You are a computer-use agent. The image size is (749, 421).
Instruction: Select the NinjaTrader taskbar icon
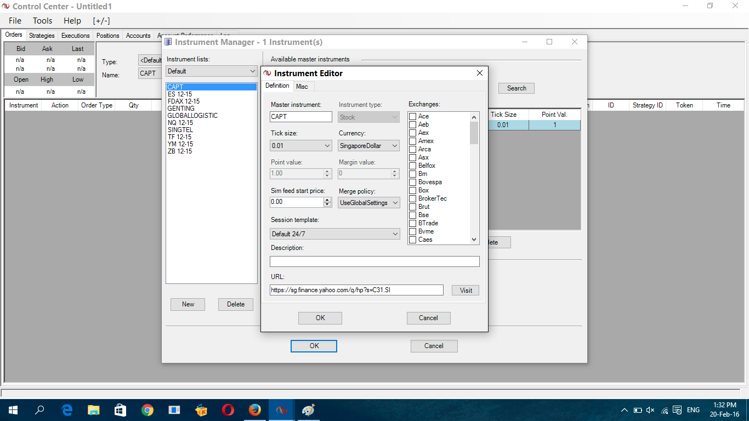click(x=282, y=410)
